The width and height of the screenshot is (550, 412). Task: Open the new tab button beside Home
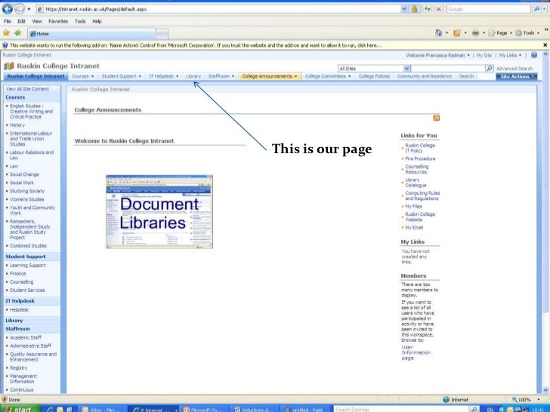tap(162, 34)
